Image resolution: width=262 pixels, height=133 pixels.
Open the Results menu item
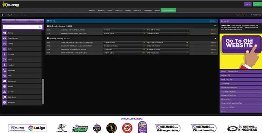click(157, 10)
